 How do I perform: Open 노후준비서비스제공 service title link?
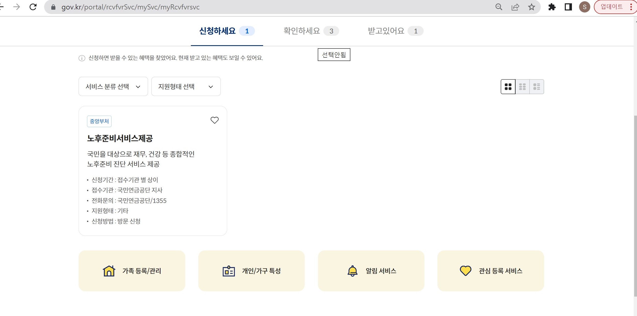[x=120, y=138]
